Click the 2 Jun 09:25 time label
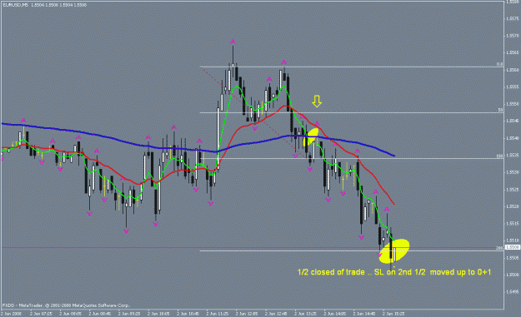Image resolution: width=521 pixels, height=317 pixels. pos(129,314)
